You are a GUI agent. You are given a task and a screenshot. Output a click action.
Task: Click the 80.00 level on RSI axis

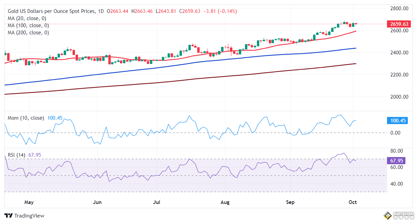(397, 151)
